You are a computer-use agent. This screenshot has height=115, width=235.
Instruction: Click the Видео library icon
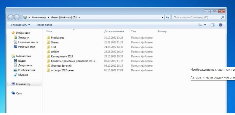tap(16, 61)
